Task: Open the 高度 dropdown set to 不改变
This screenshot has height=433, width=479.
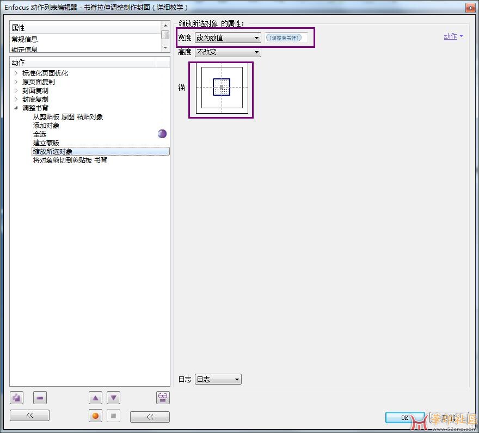Action: pyautogui.click(x=228, y=52)
